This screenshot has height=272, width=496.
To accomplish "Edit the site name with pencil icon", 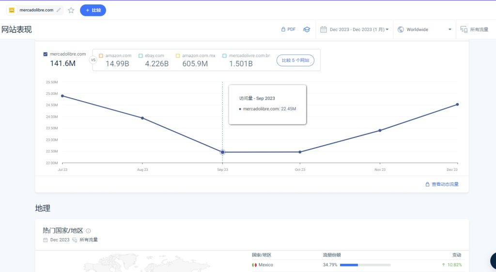I will click(x=59, y=10).
